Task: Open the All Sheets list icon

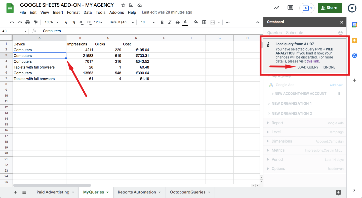Action: pyautogui.click(x=24, y=192)
